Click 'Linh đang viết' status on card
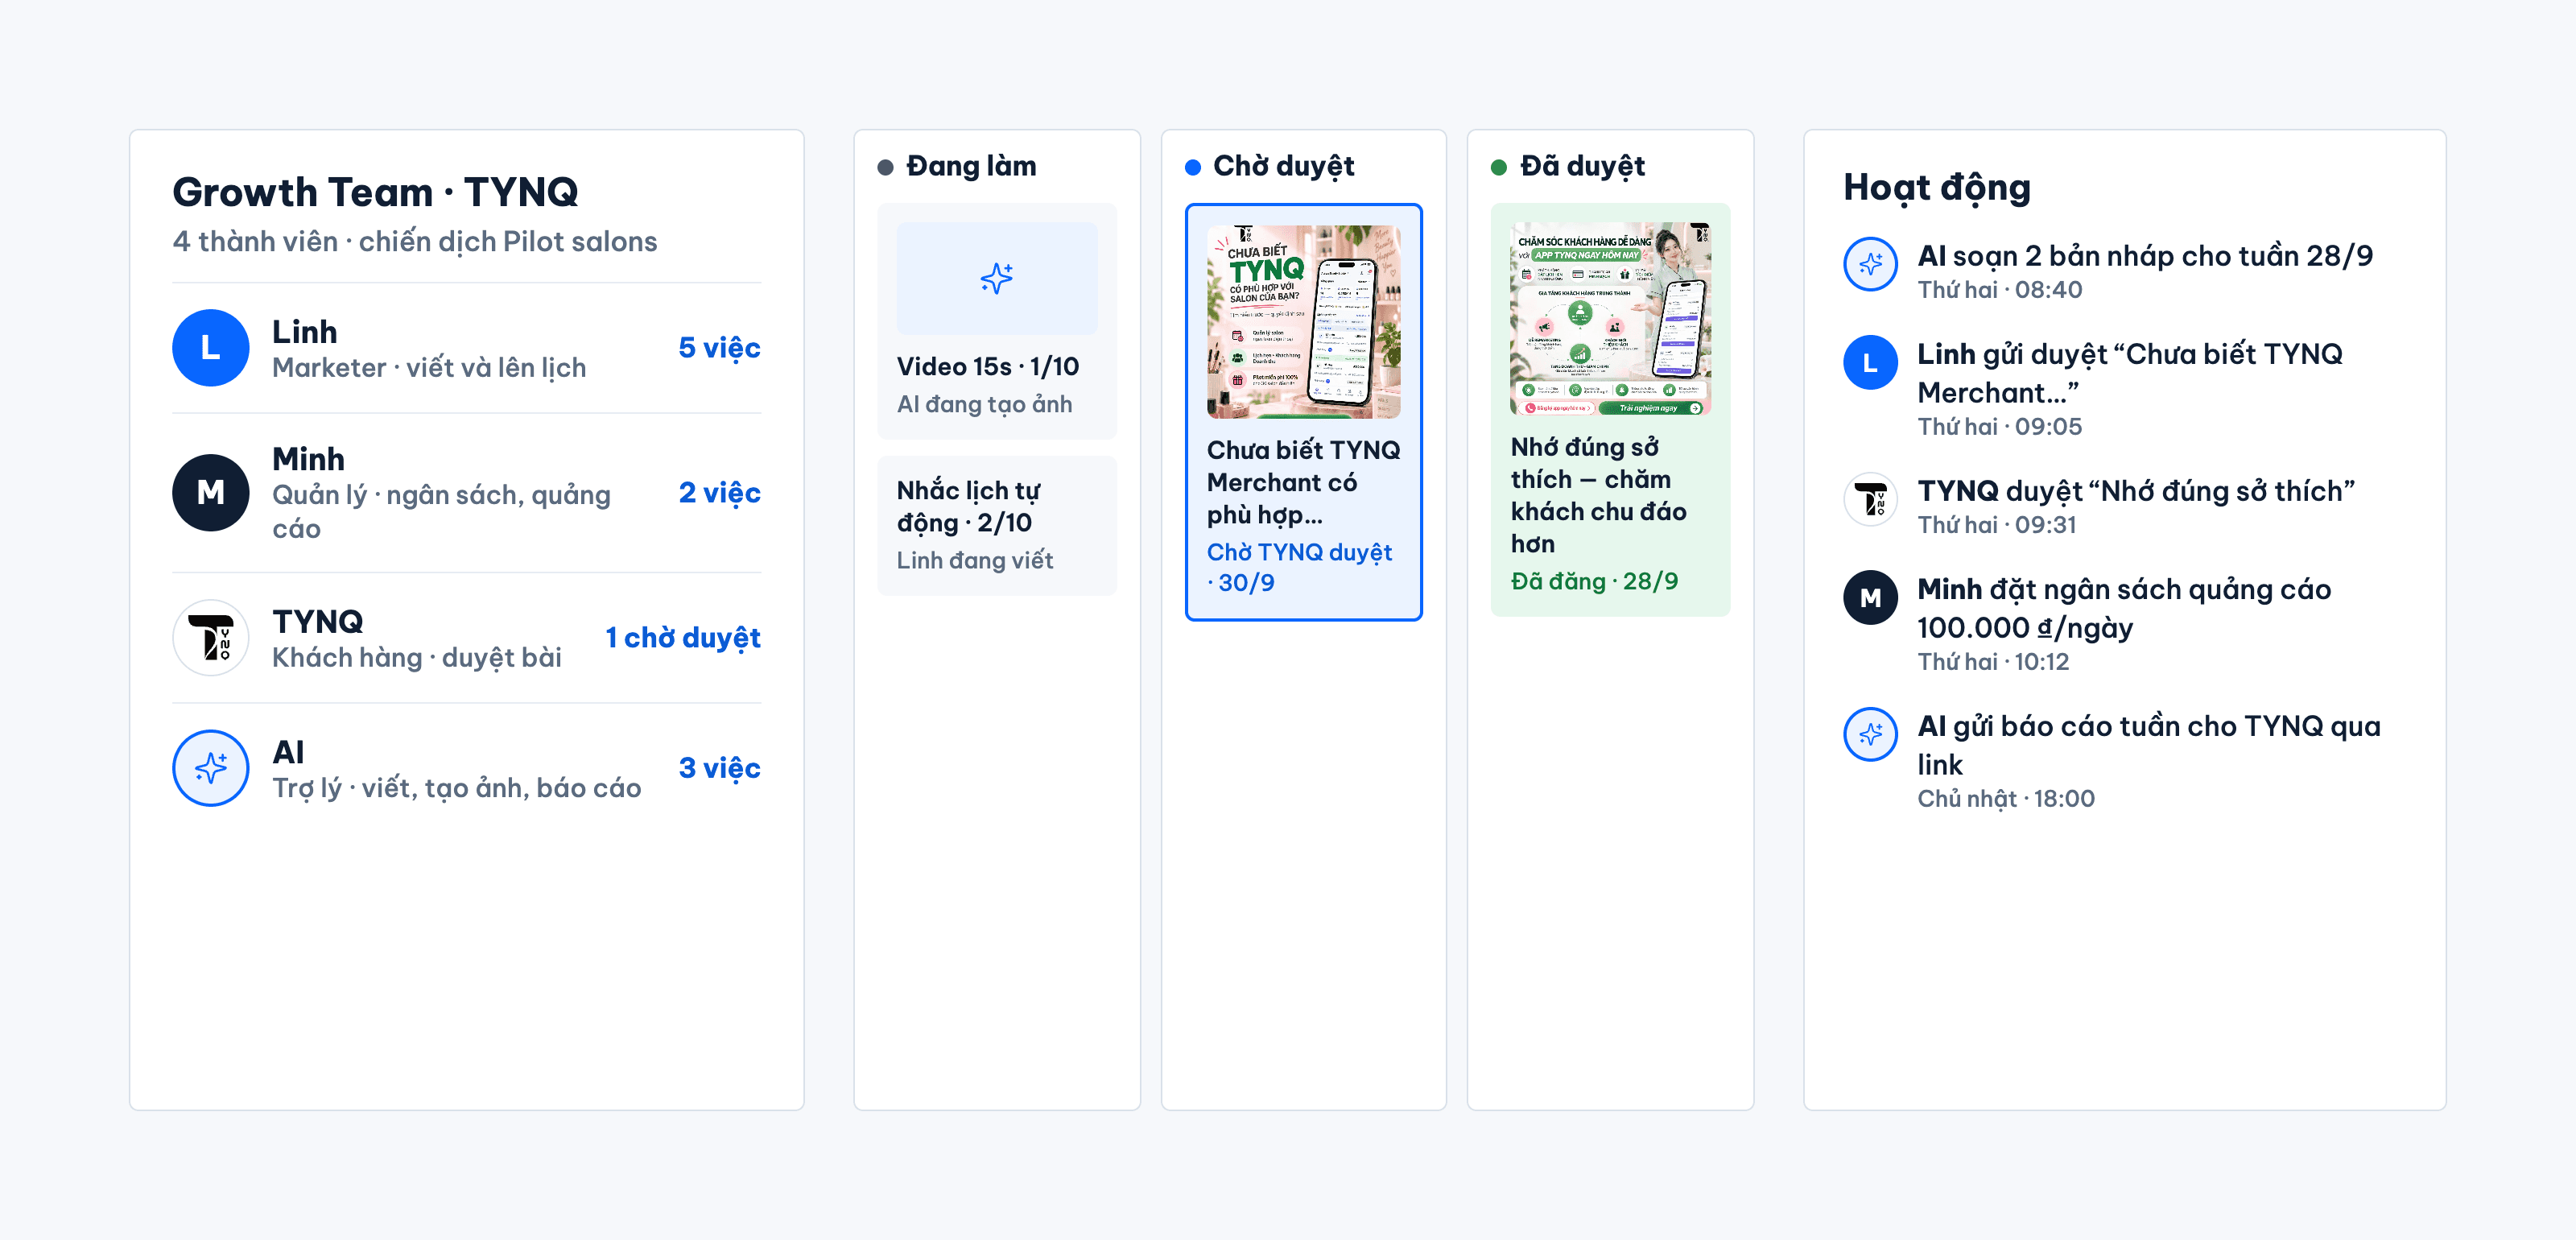 pyautogui.click(x=974, y=560)
